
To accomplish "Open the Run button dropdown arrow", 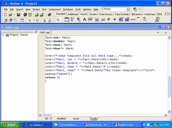I will 34,20.
